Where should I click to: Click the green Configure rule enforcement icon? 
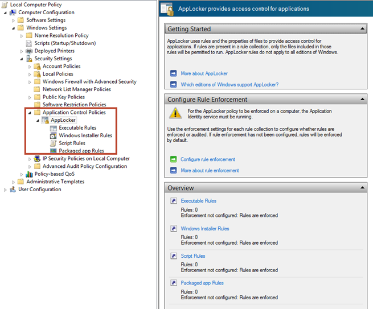point(173,159)
